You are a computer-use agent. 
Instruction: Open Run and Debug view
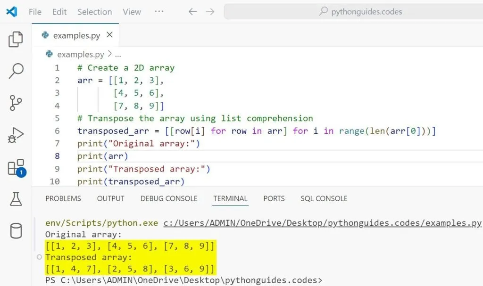pos(16,135)
